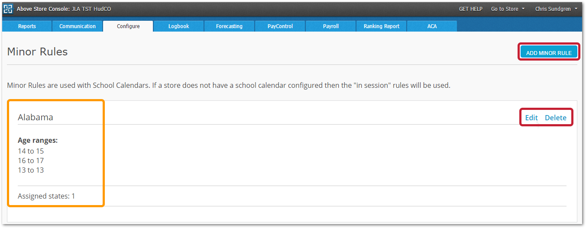This screenshot has width=586, height=228.
Task: Switch to the Reports tab
Action: (27, 26)
